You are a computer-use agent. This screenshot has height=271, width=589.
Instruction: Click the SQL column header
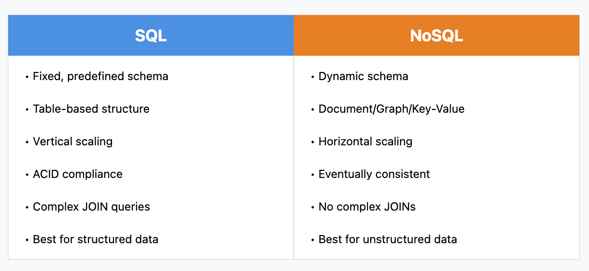150,36
